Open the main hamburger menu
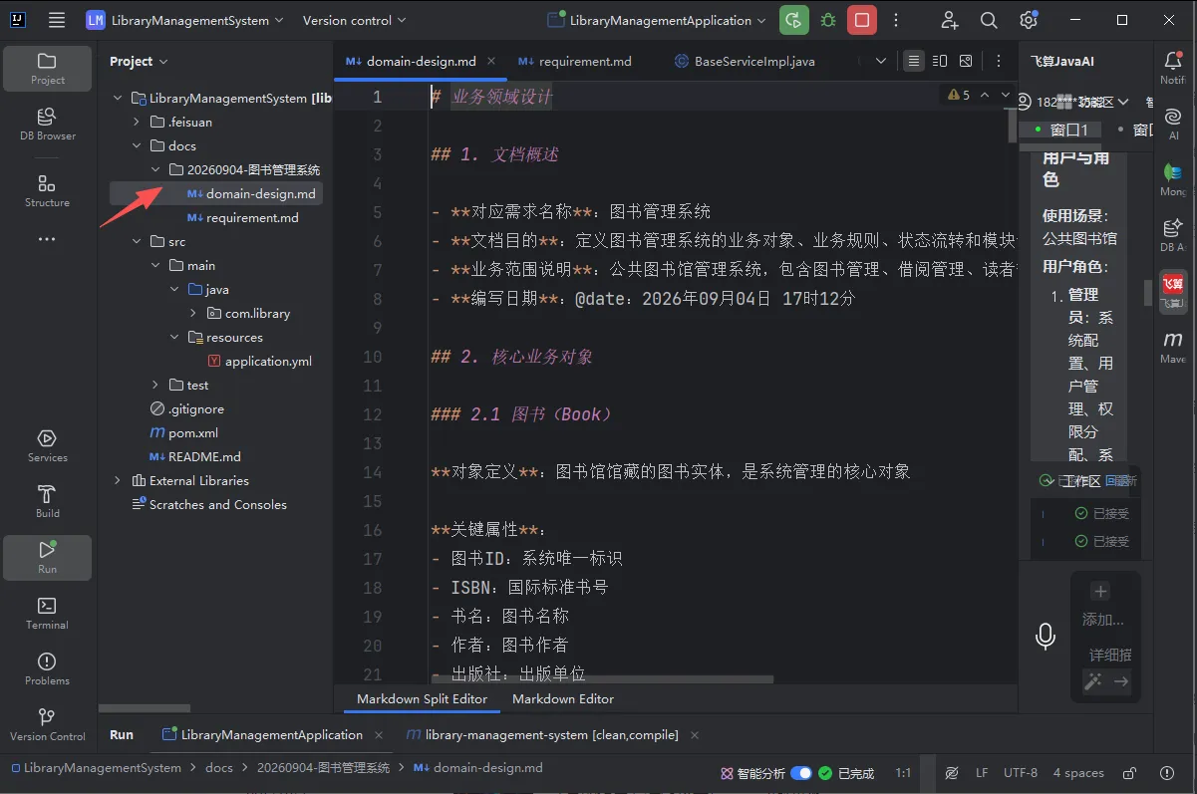 point(57,20)
